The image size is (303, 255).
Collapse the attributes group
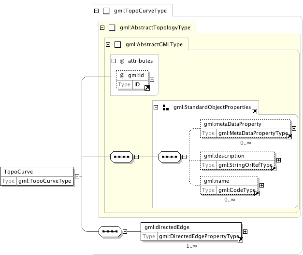coord(114,61)
